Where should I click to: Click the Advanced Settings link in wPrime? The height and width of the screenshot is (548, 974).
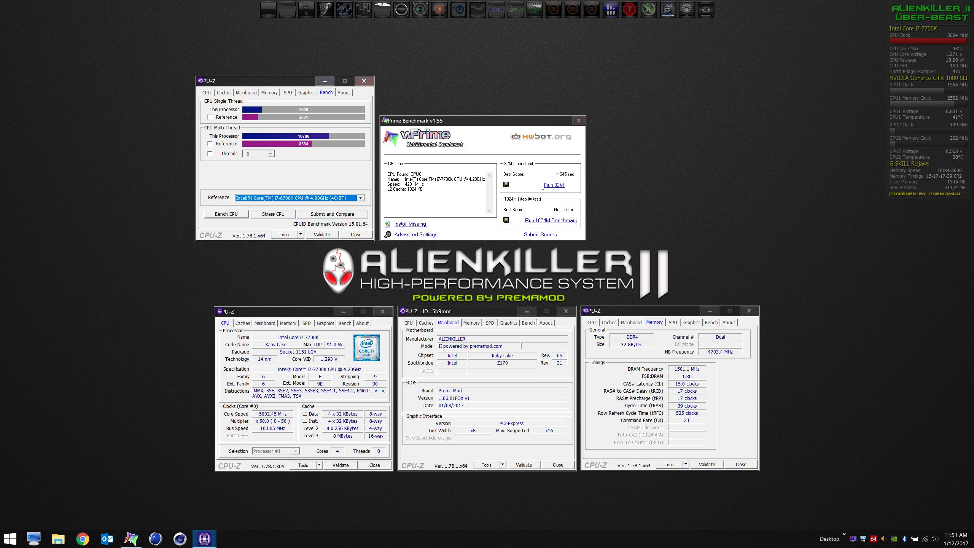[416, 234]
